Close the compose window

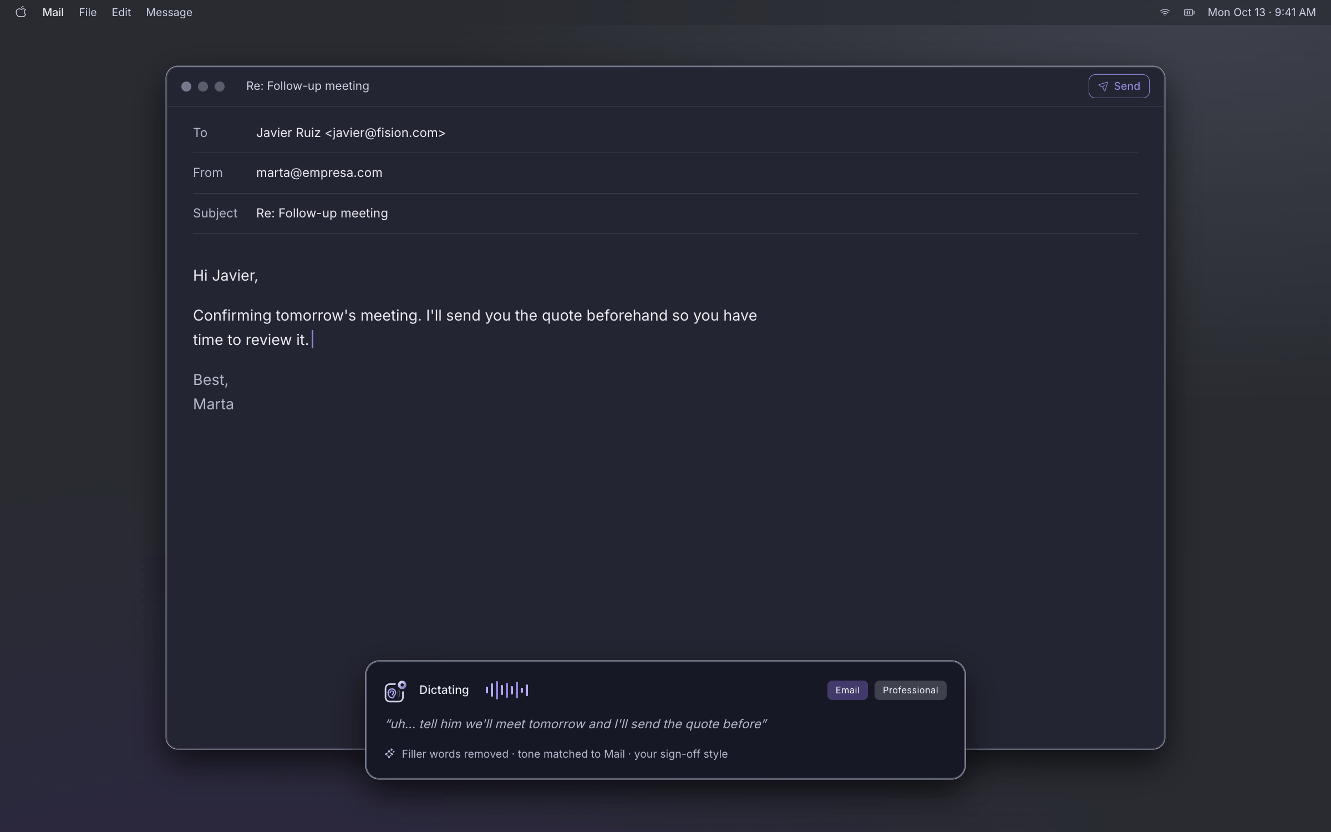pos(186,87)
